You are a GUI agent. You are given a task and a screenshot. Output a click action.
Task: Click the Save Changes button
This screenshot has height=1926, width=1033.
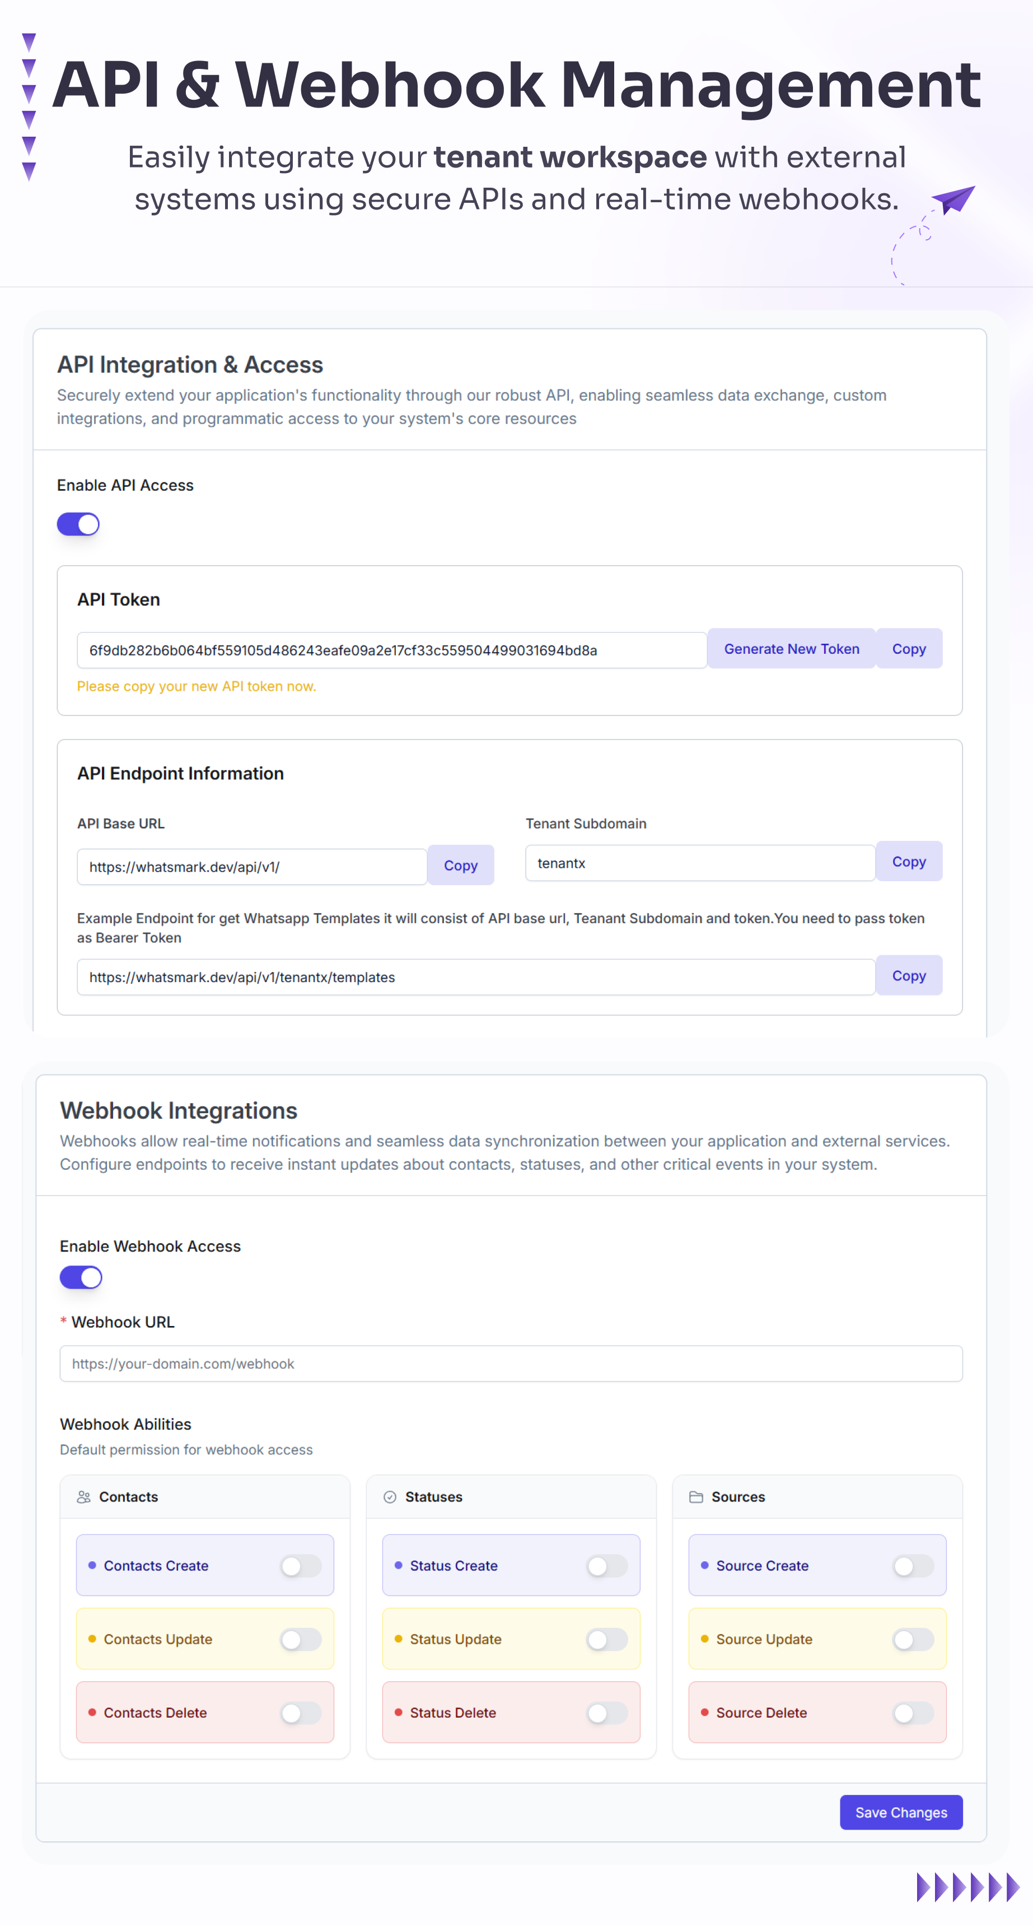coord(901,1812)
